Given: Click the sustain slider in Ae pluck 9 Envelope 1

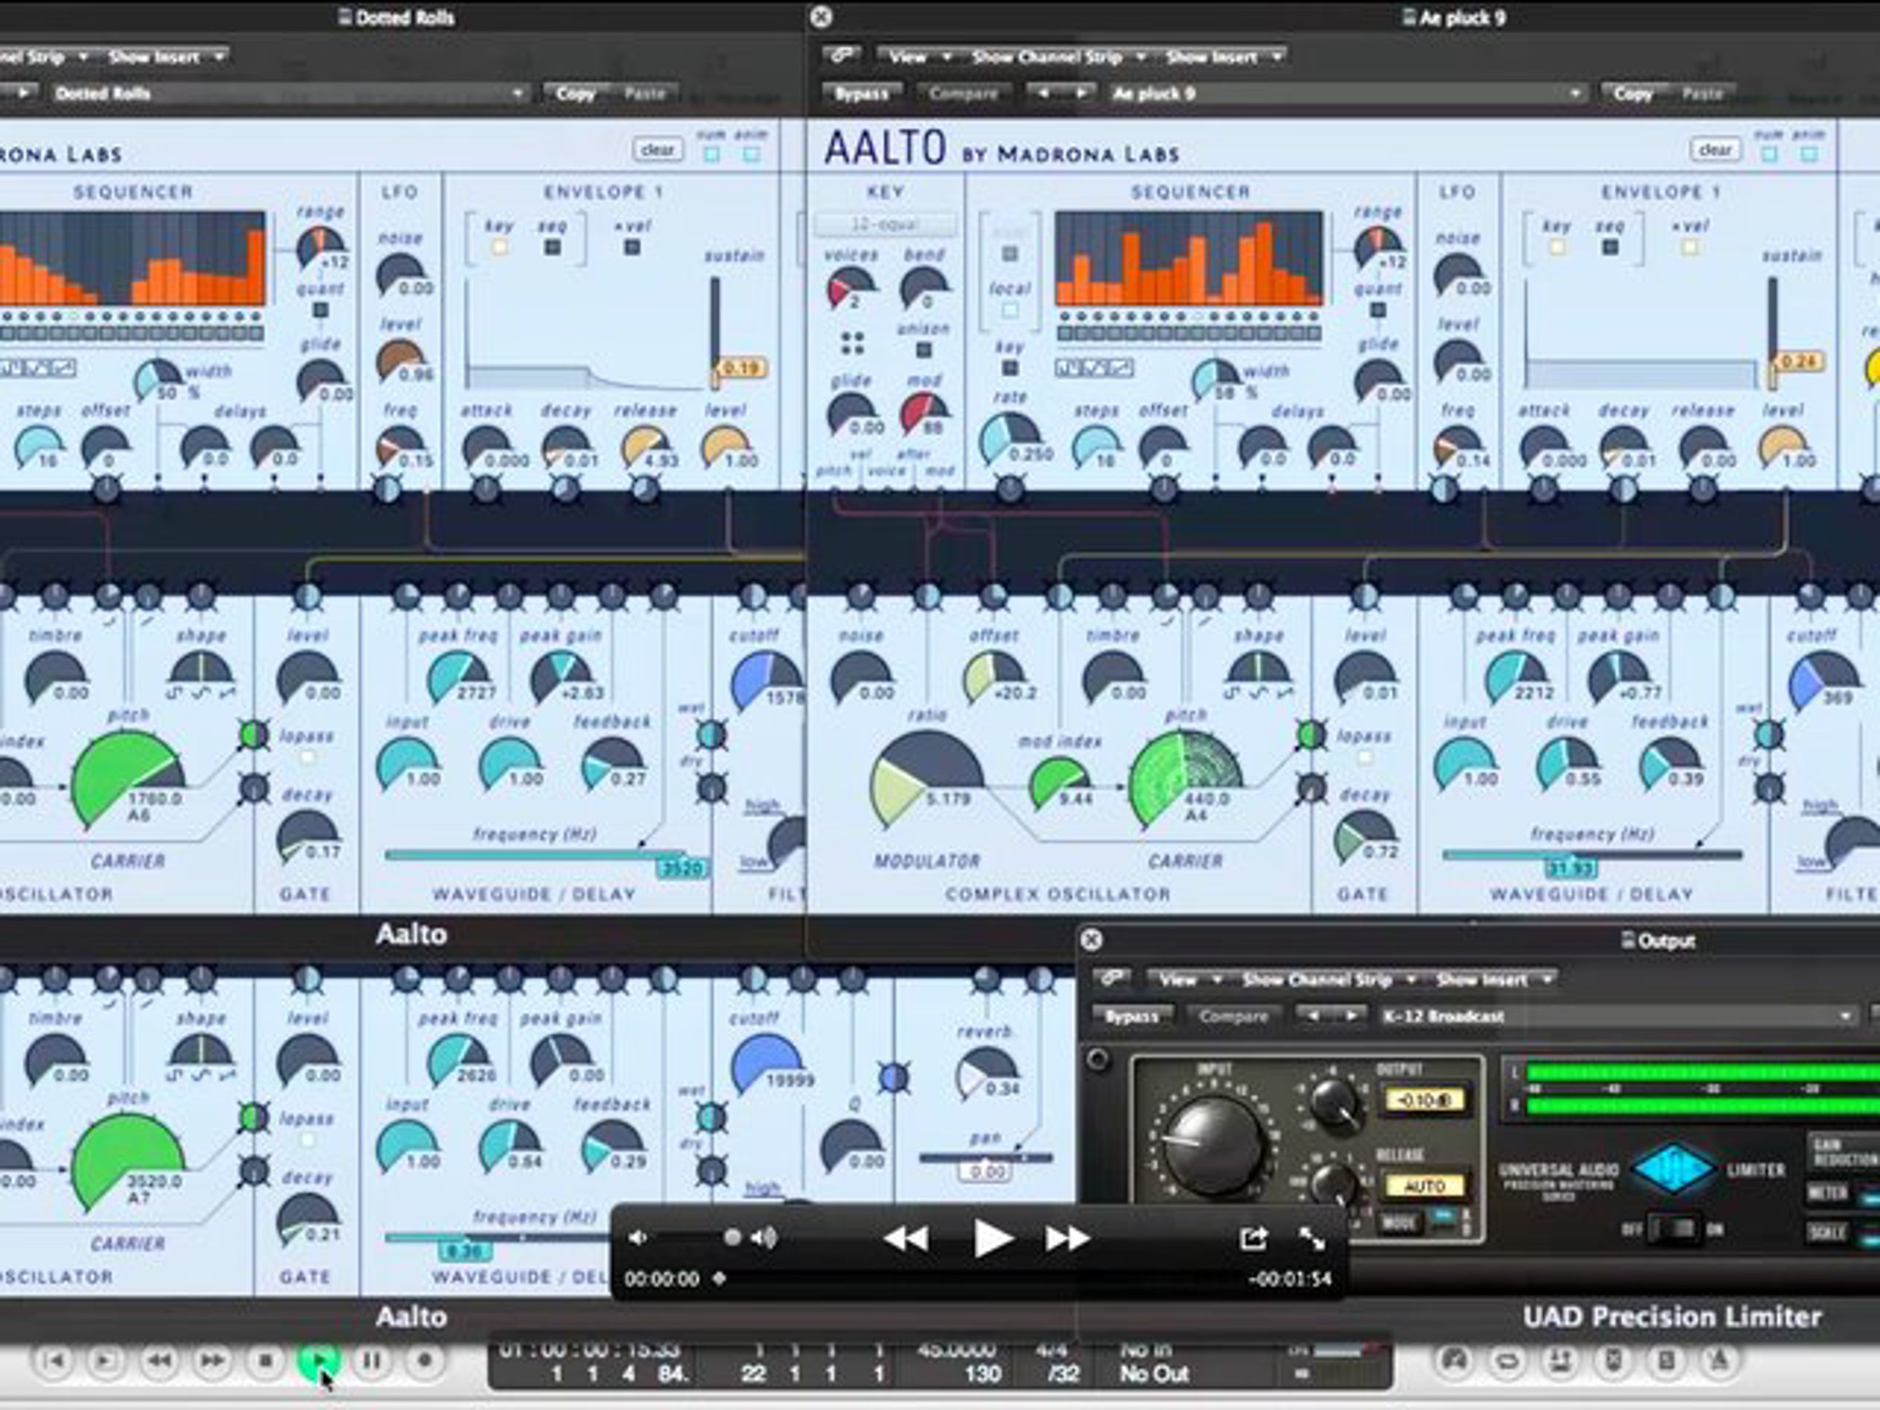Looking at the screenshot, I should click(1773, 331).
